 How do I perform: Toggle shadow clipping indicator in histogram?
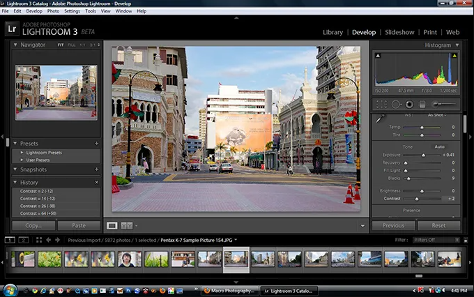tap(378, 55)
